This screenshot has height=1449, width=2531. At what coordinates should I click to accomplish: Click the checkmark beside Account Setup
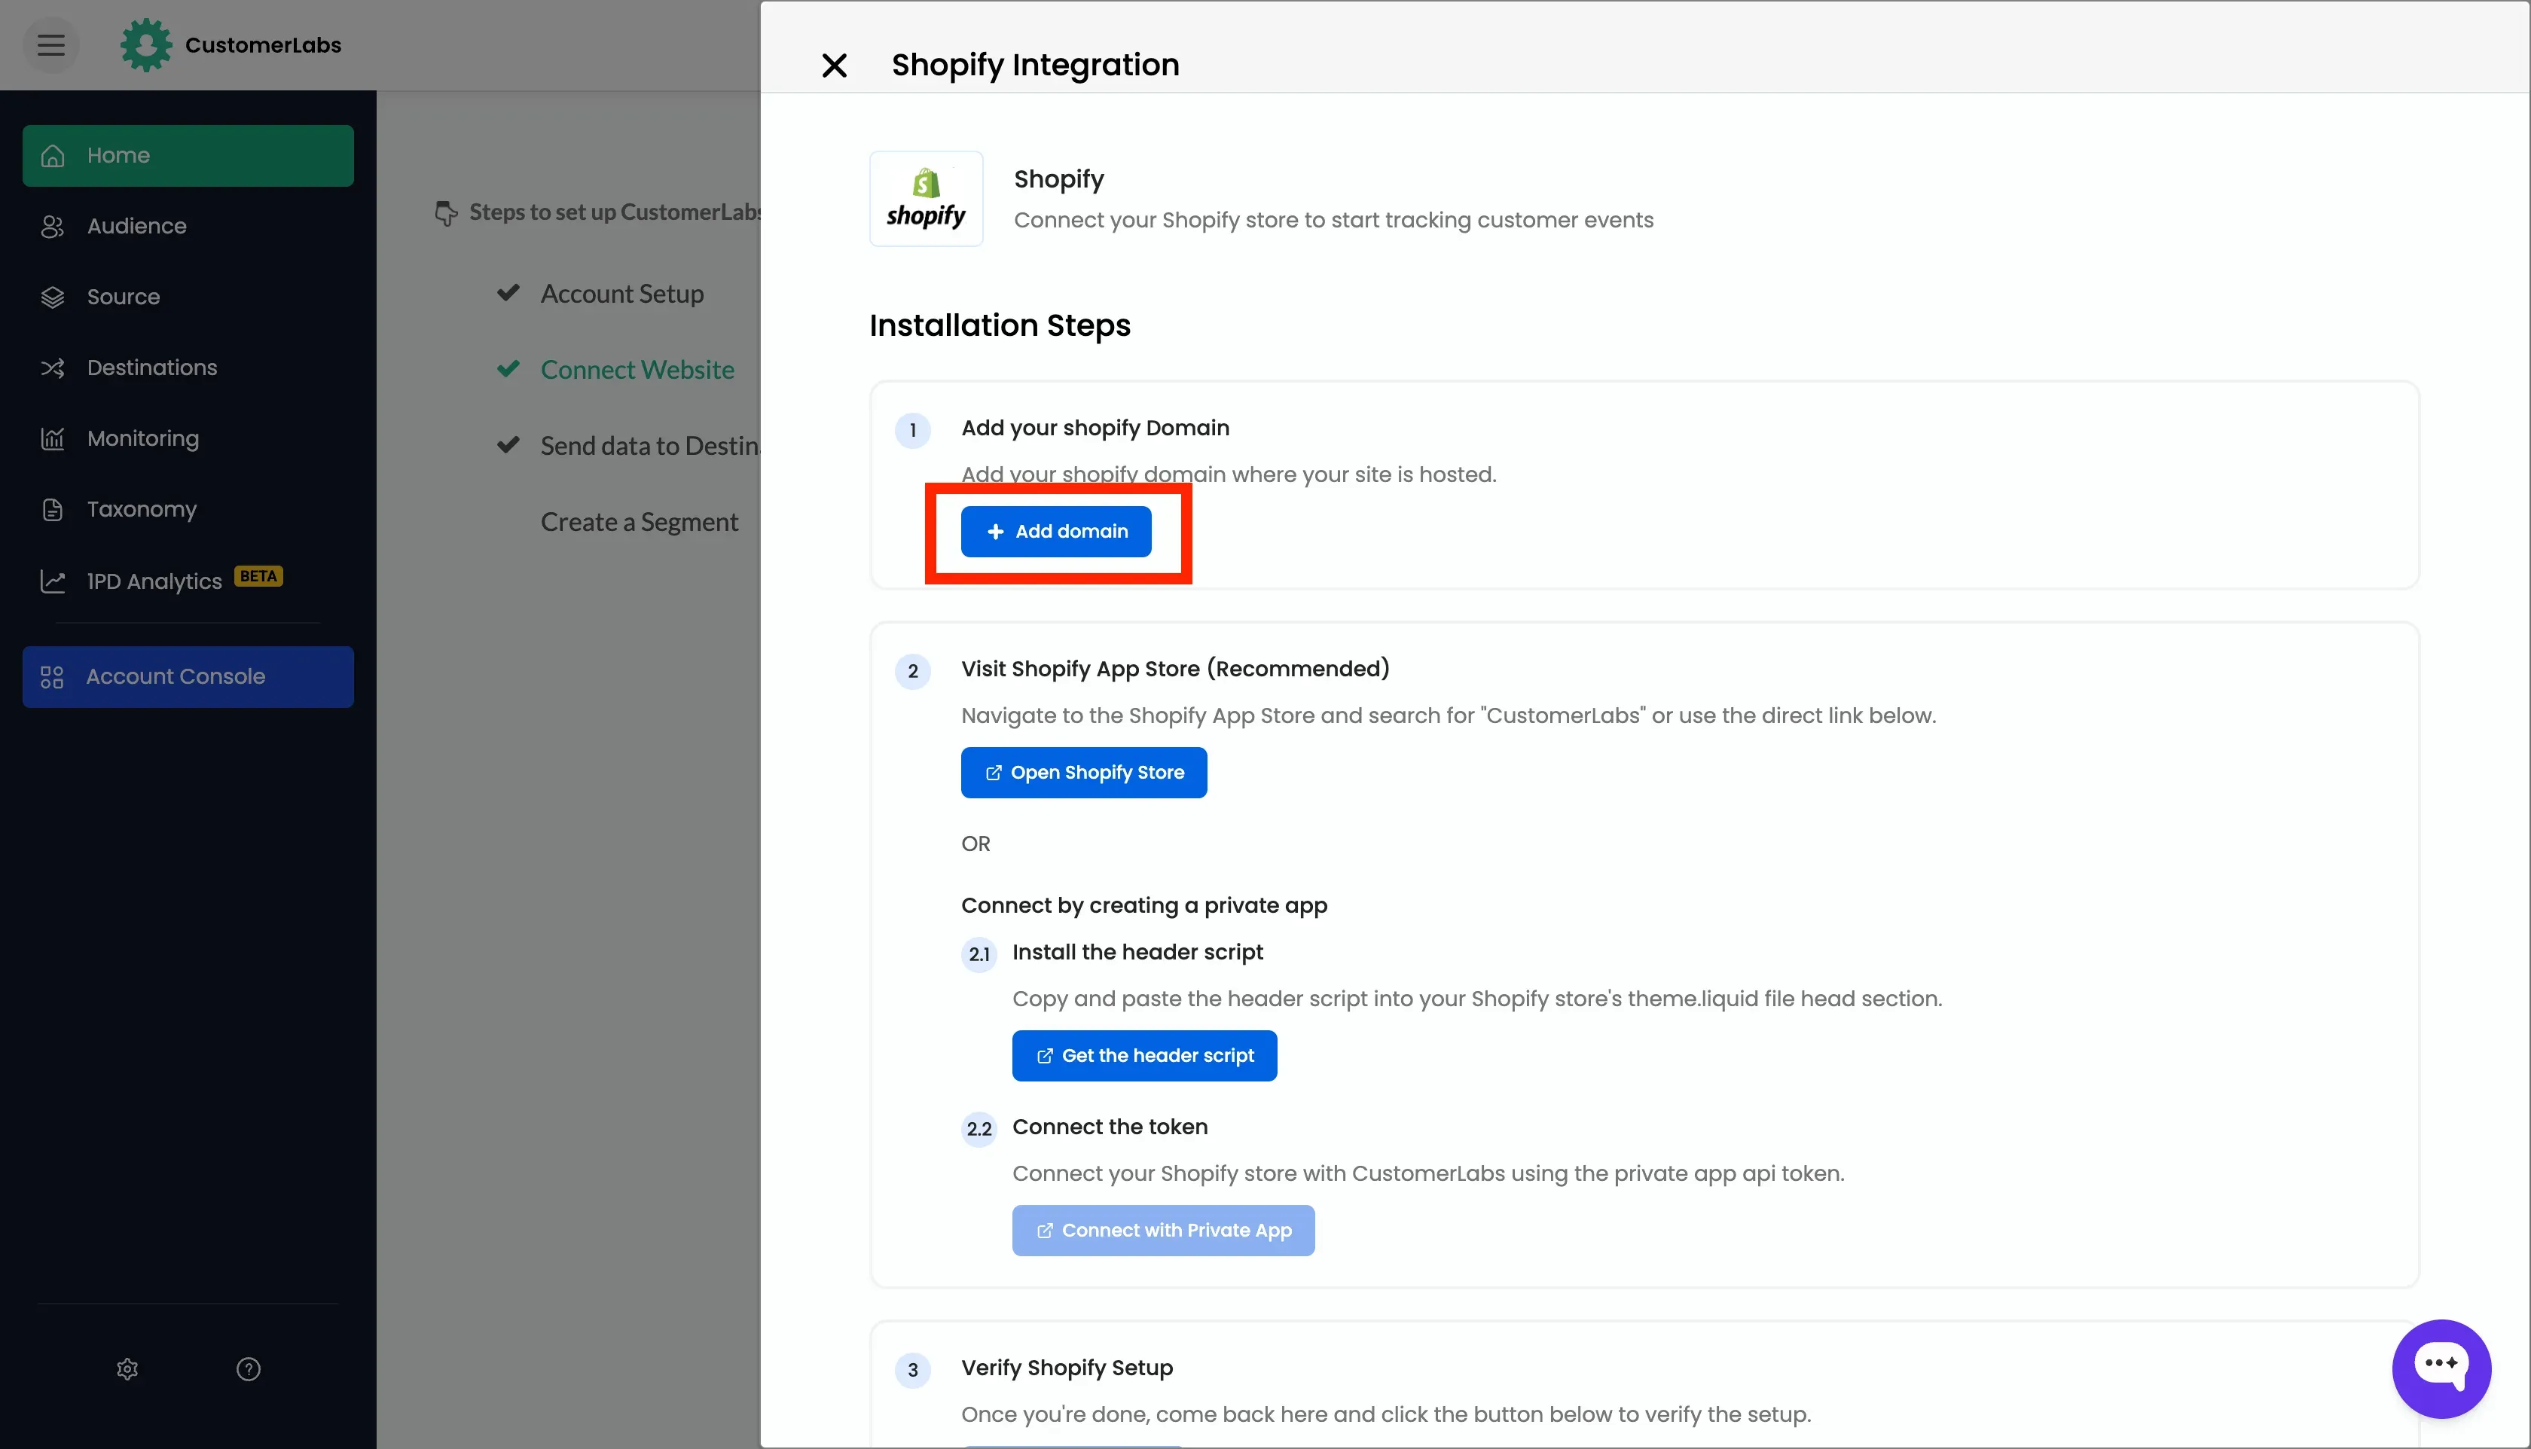(x=508, y=292)
